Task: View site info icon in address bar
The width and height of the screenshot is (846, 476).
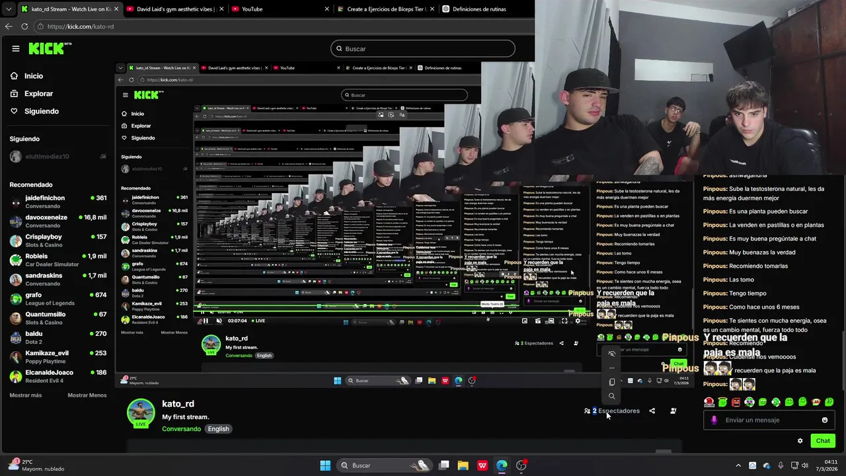Action: click(40, 26)
